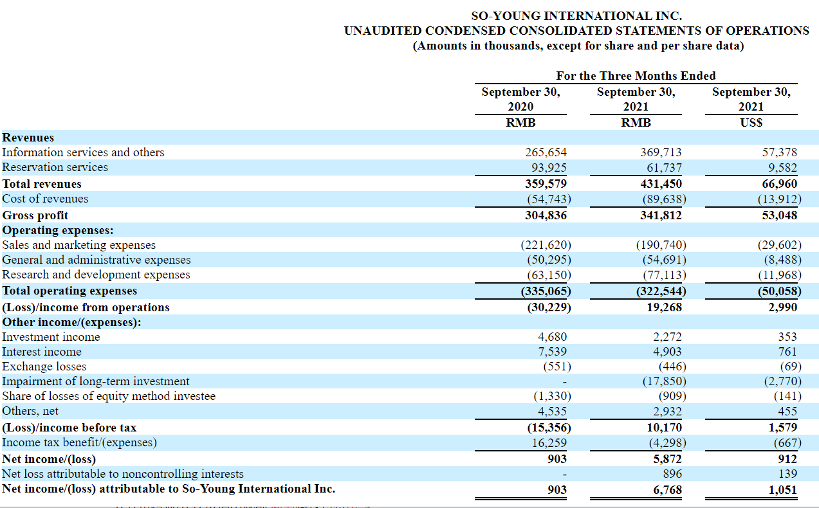
Task: Click the value 7,539
Action: click(x=552, y=352)
